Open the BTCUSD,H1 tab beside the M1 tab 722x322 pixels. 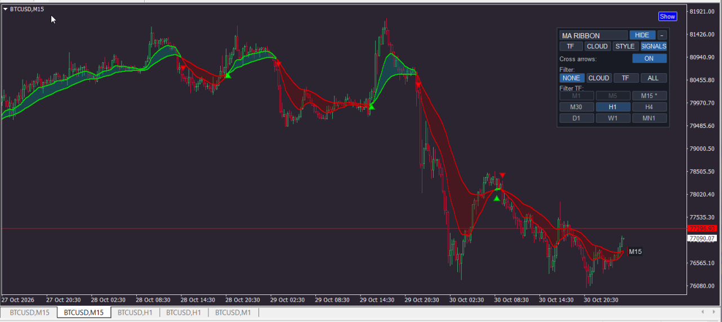click(184, 312)
